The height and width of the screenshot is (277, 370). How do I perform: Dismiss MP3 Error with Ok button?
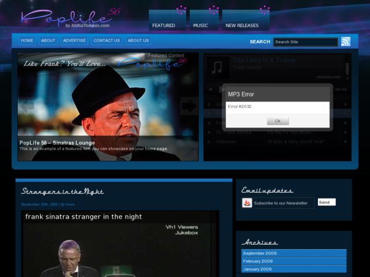[277, 121]
